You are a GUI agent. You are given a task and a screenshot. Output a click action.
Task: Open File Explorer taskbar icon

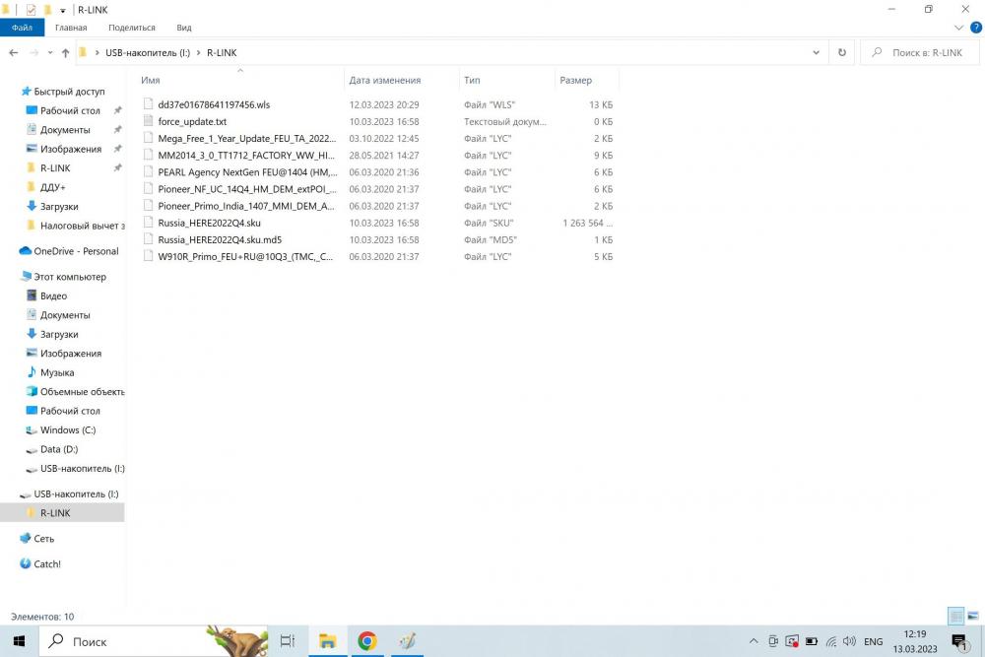tap(327, 641)
